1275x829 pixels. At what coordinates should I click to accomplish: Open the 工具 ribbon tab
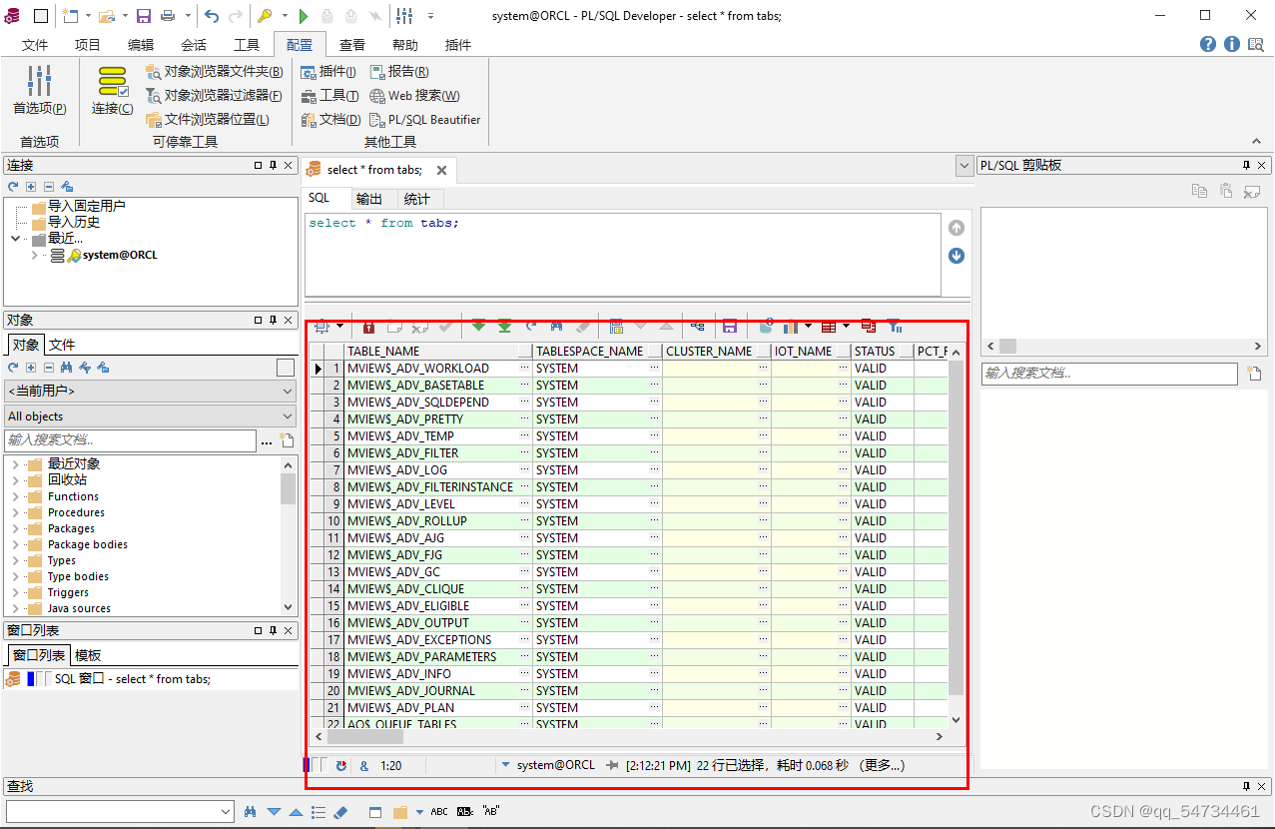(247, 45)
